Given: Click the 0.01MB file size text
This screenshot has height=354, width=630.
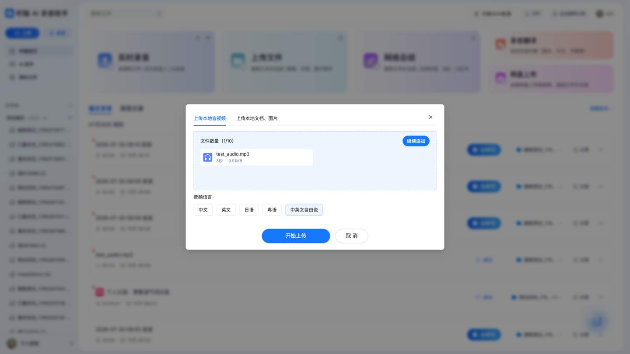Looking at the screenshot, I should coord(235,161).
